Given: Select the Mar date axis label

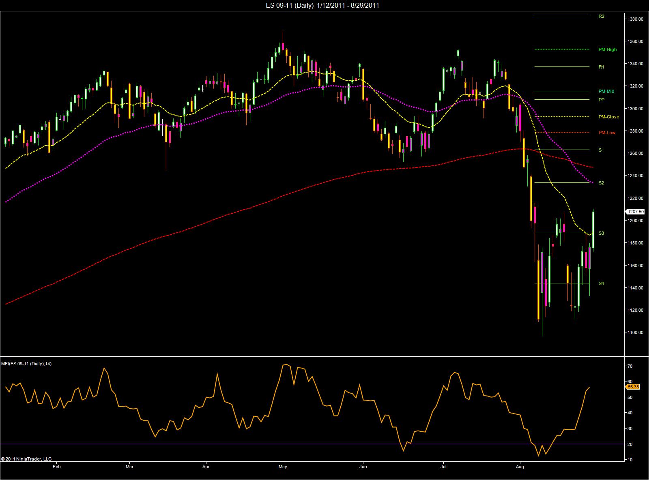Looking at the screenshot, I should click(x=130, y=467).
